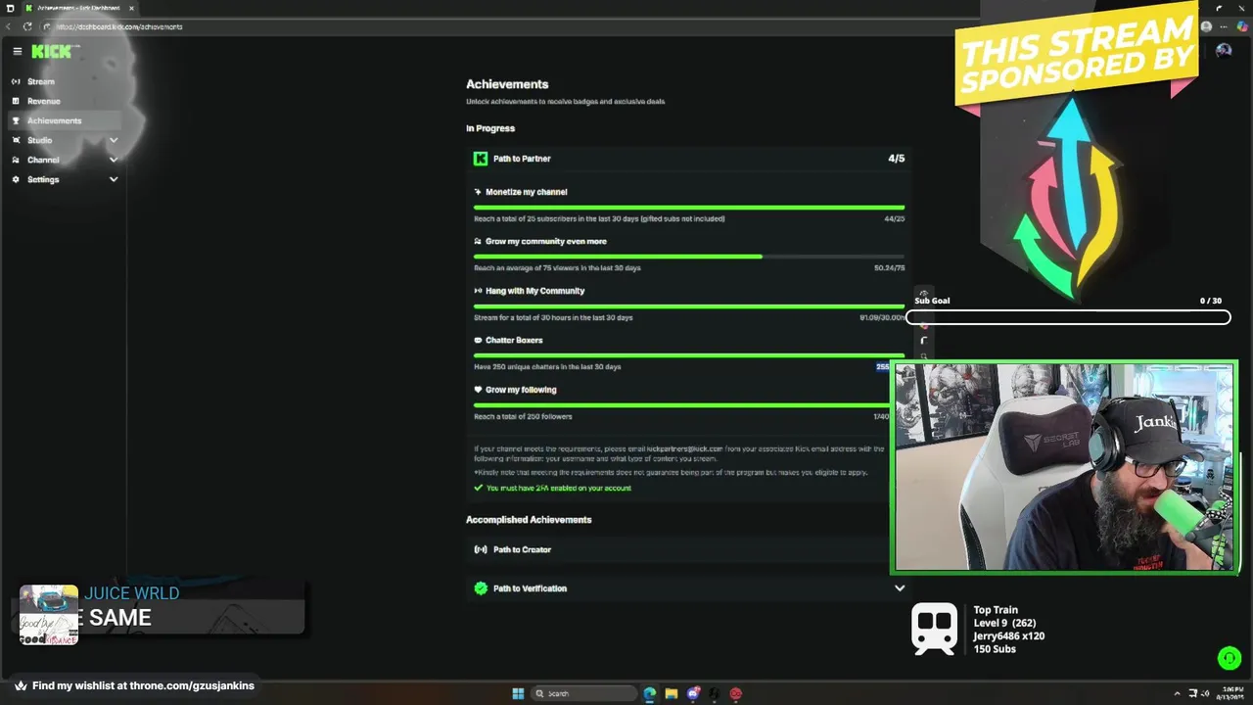Click the Sub Goal progress bar overlay
Image resolution: width=1253 pixels, height=705 pixels.
pyautogui.click(x=1068, y=317)
